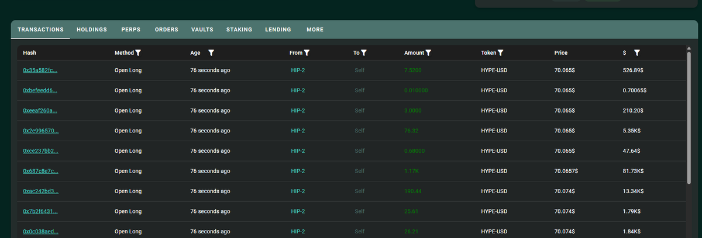Switch to the Transactions tab
702x238 pixels.
40,30
